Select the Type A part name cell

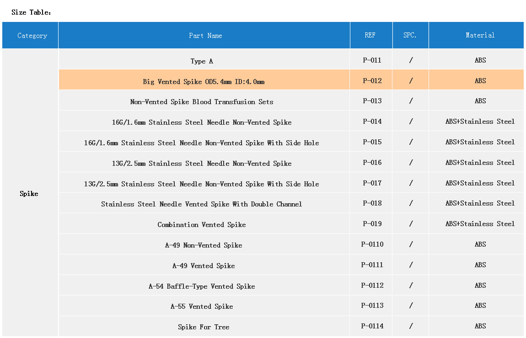202,61
